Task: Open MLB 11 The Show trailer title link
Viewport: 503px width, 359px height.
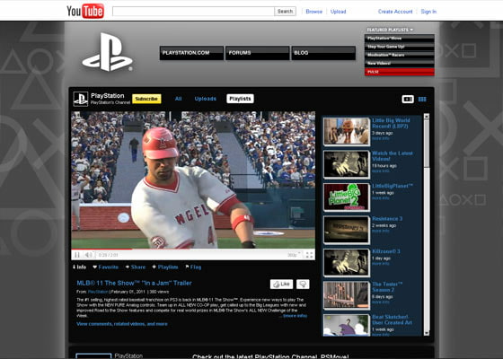Action: click(134, 283)
